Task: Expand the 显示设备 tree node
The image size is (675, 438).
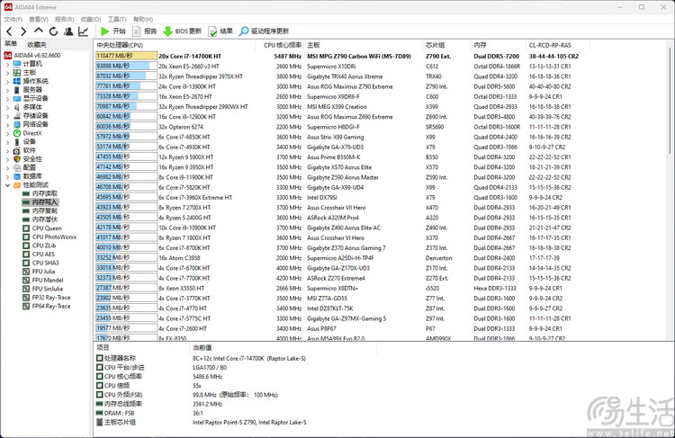Action: [7, 99]
